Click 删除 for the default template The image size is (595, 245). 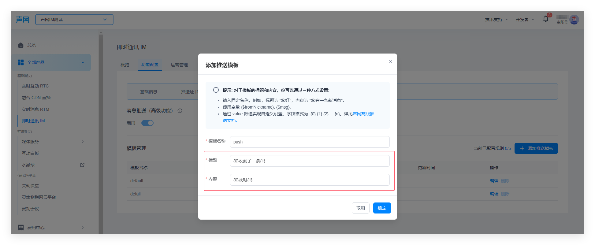(505, 181)
